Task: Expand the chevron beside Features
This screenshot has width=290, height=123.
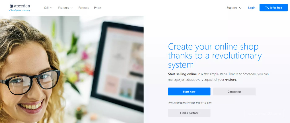Action: point(71,8)
